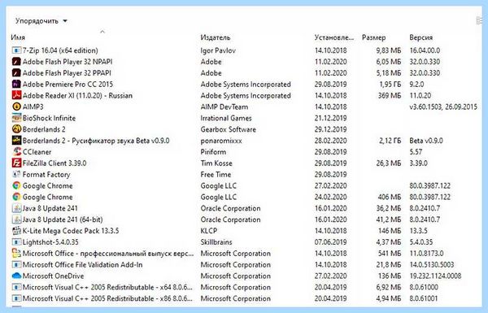The height and width of the screenshot is (313, 488).
Task: Sort by the Версия column header
Action: point(420,37)
